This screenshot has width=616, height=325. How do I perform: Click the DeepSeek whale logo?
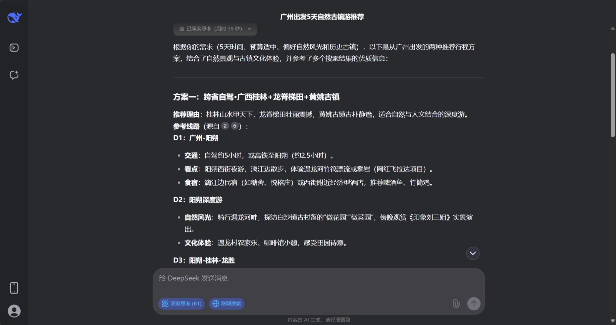tap(14, 18)
